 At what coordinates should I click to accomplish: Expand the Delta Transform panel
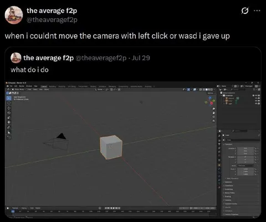[232, 178]
